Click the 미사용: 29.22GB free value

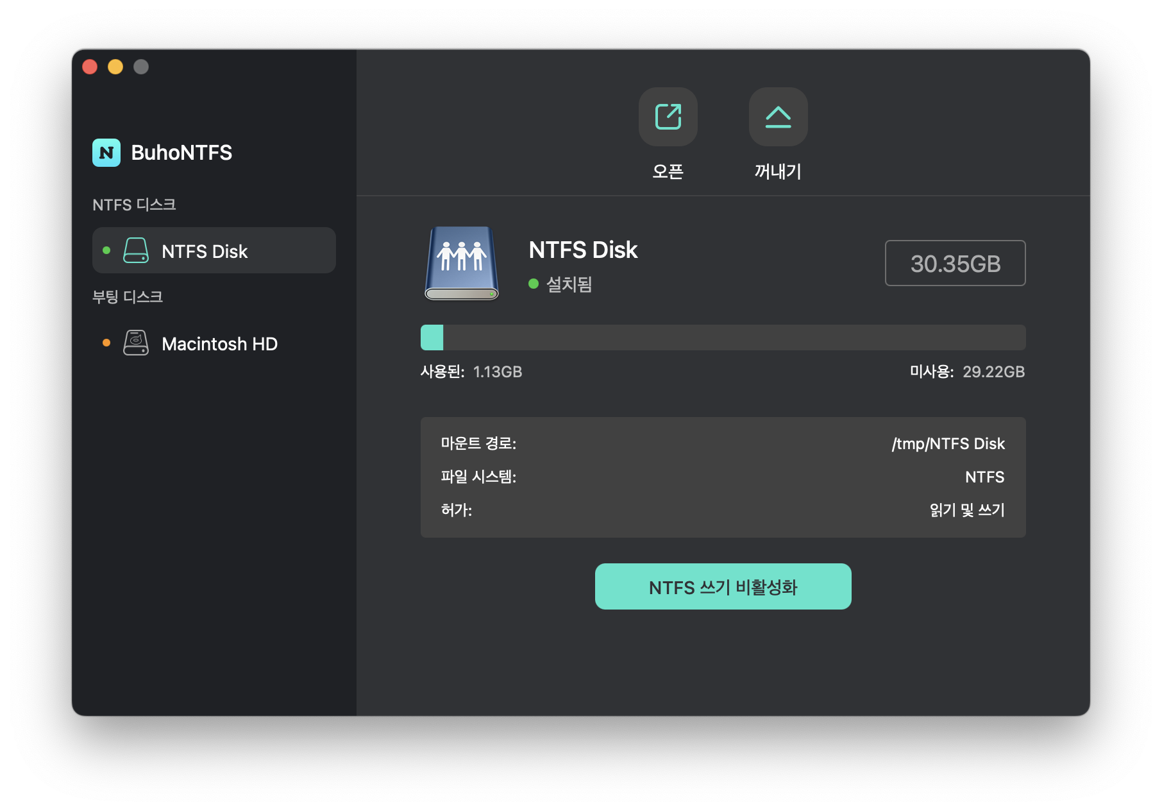pos(967,371)
